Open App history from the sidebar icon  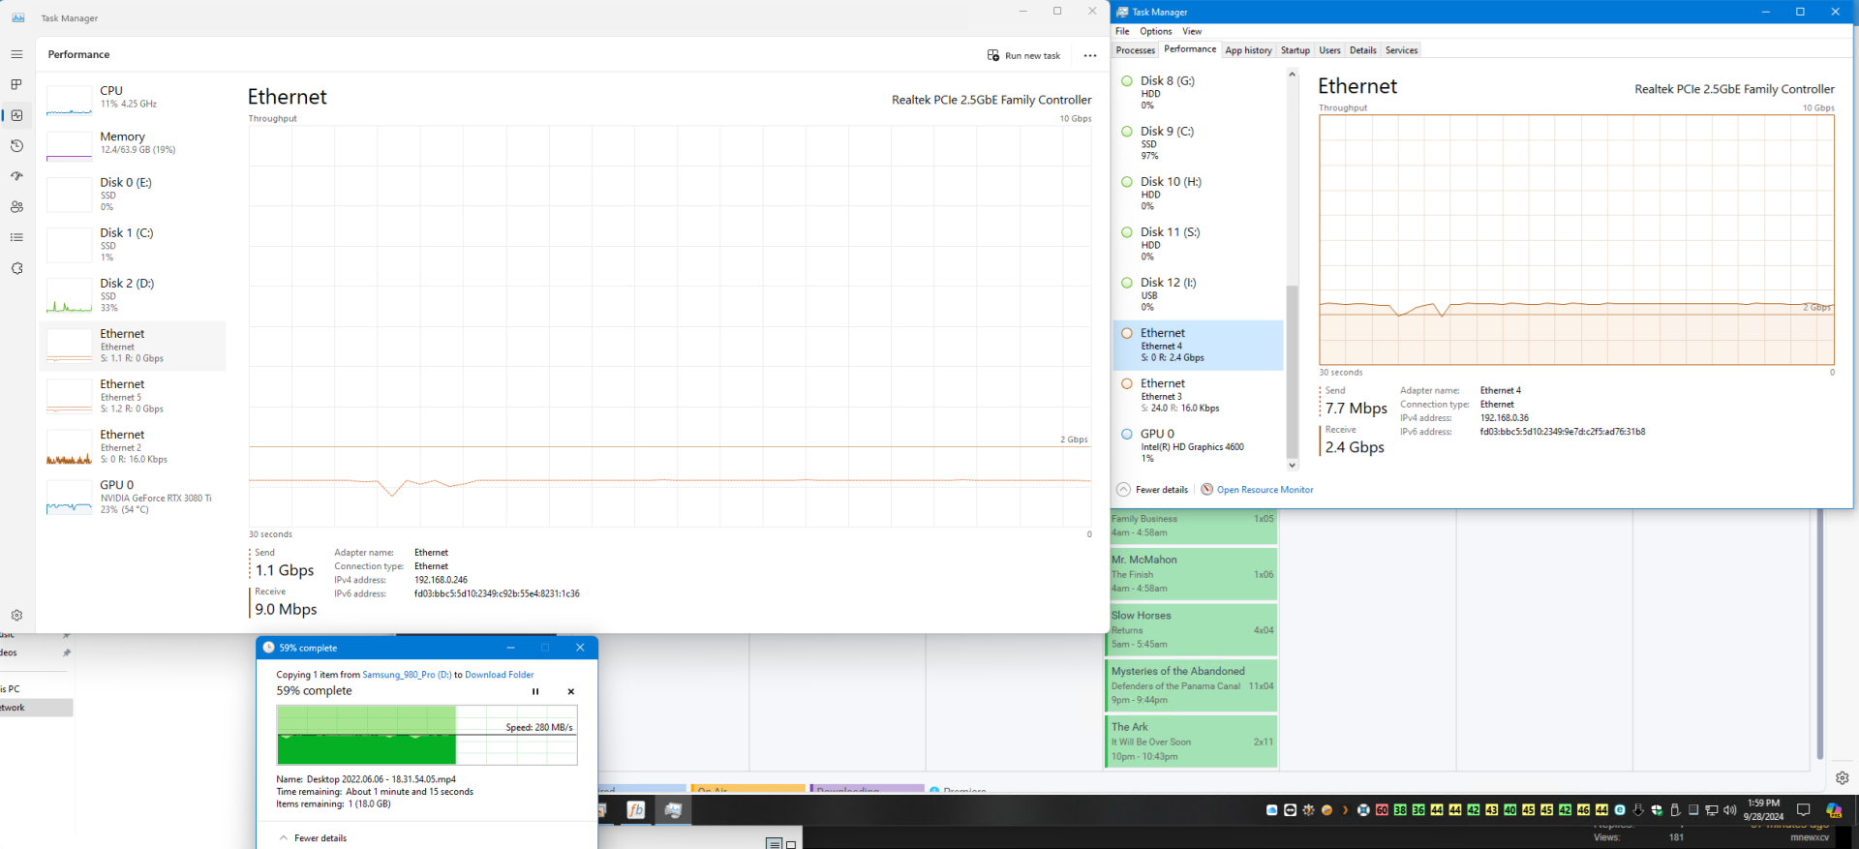tap(16, 146)
